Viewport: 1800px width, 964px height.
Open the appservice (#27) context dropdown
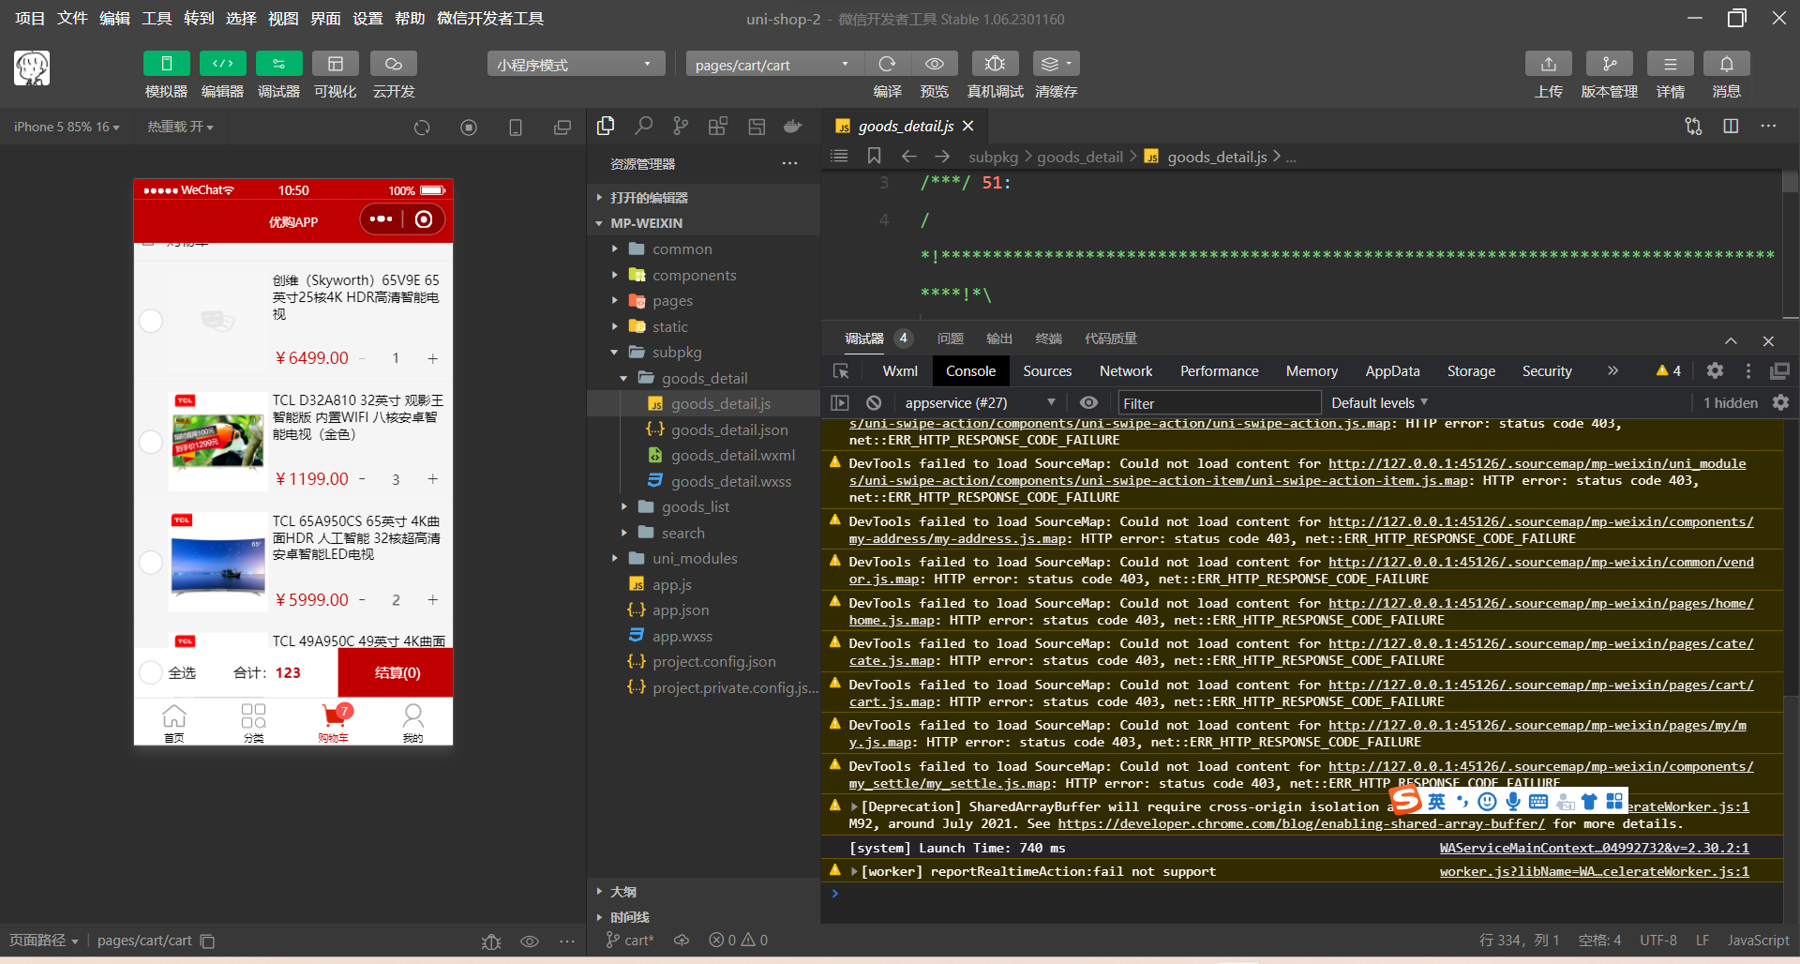(x=979, y=402)
